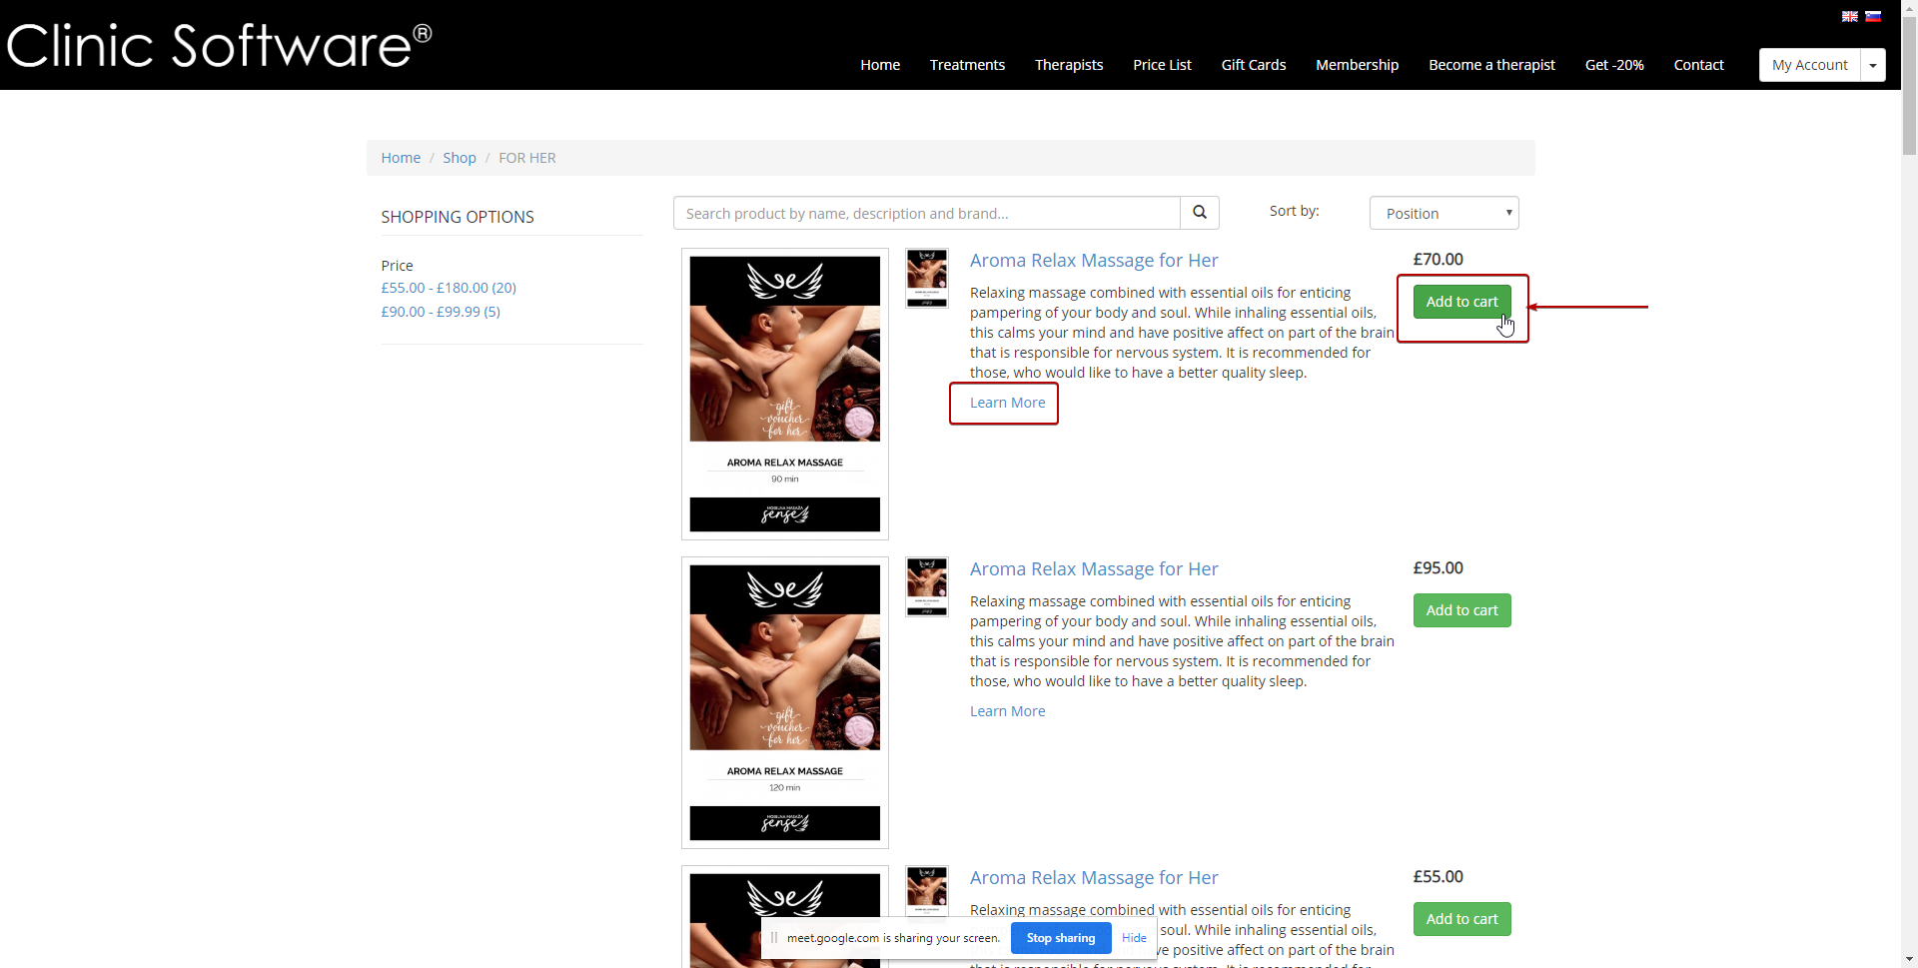Click the scrollbar down arrow
The image size is (1918, 968).
[x=1909, y=960]
